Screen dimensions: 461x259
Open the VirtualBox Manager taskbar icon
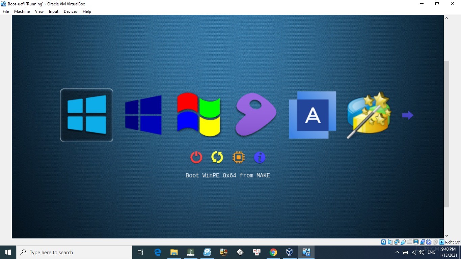pos(289,252)
